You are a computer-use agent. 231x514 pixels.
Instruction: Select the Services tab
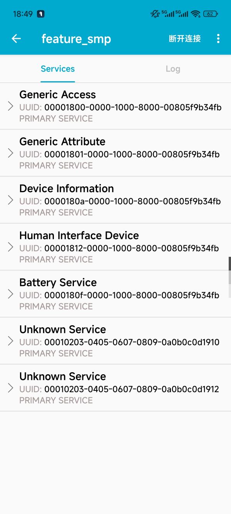[58, 69]
